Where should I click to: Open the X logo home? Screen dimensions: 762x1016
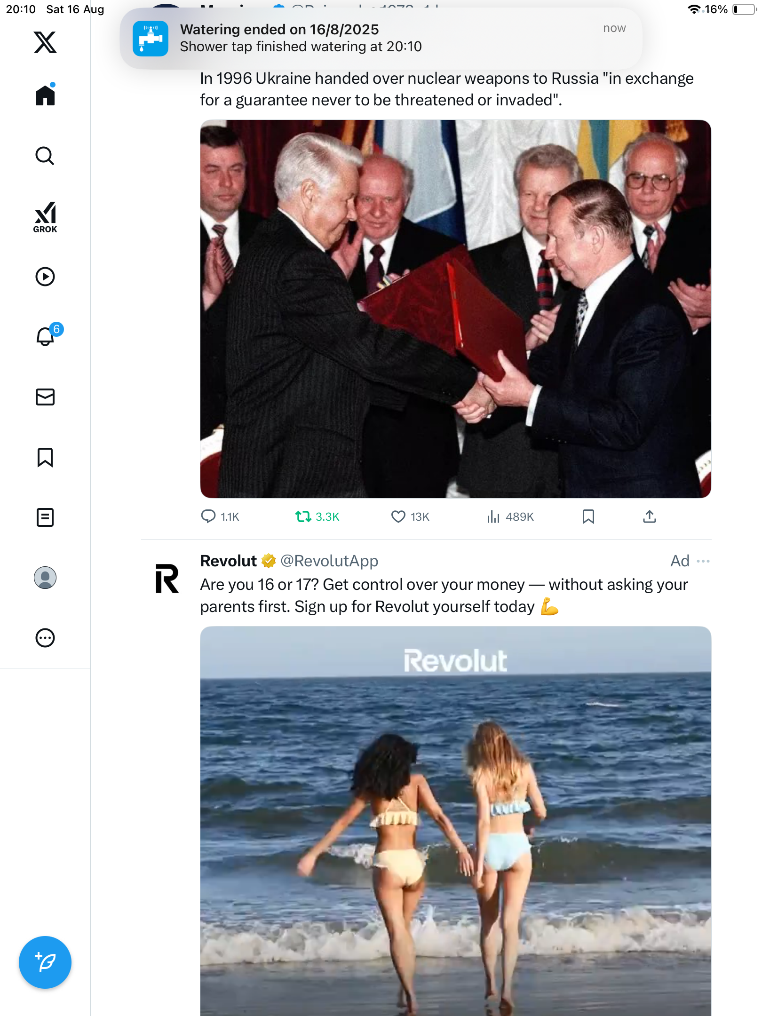point(45,42)
